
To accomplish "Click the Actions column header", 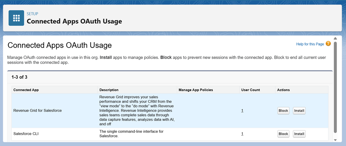I will (x=301, y=90).
